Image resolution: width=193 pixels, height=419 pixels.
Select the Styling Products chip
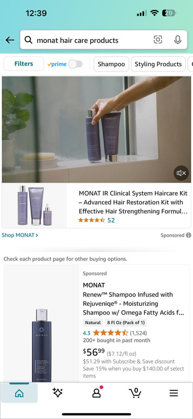(158, 64)
